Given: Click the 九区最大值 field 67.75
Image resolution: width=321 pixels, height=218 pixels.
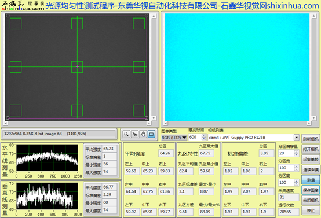Looking at the screenshot, I should [x=206, y=153].
